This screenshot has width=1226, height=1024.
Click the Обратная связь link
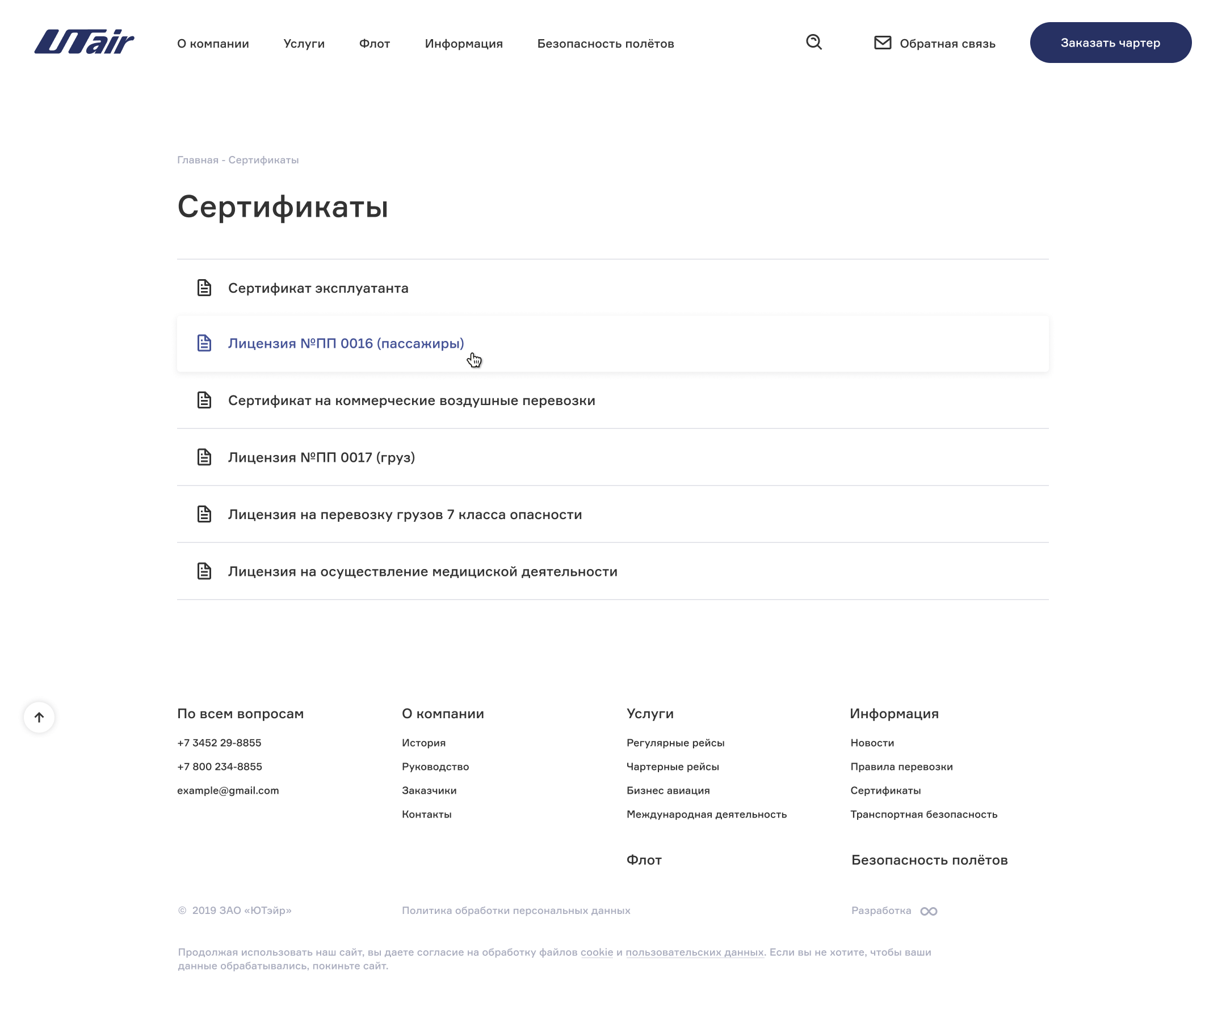[x=947, y=44]
